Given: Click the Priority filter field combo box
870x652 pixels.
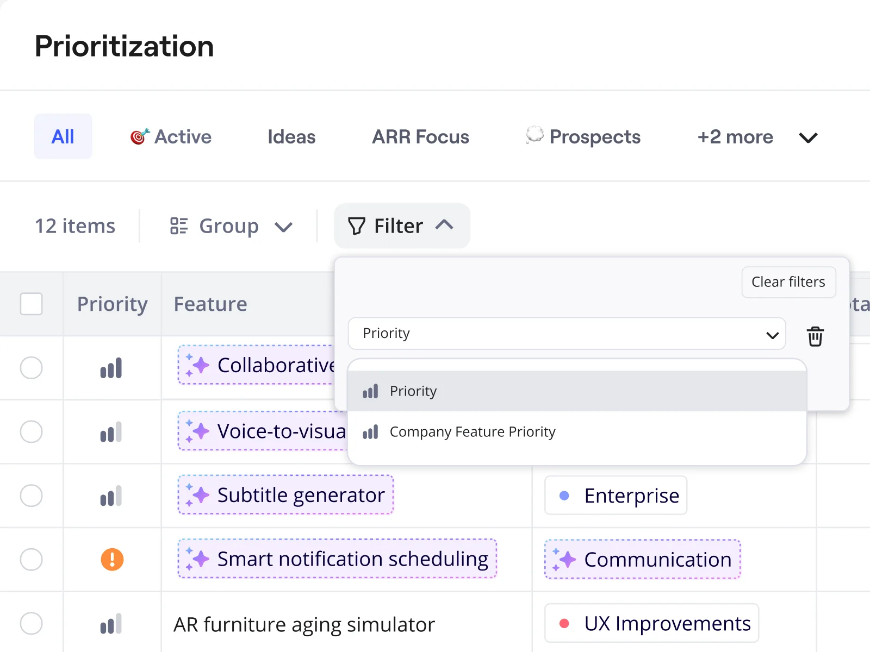Looking at the screenshot, I should 567,334.
